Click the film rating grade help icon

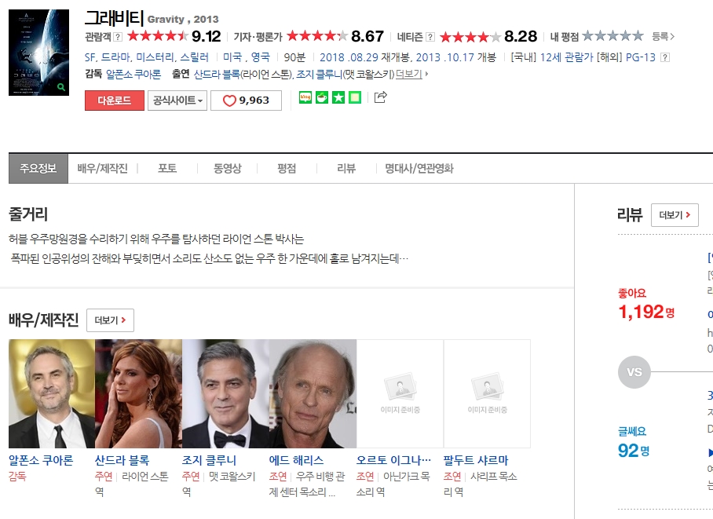tap(665, 57)
